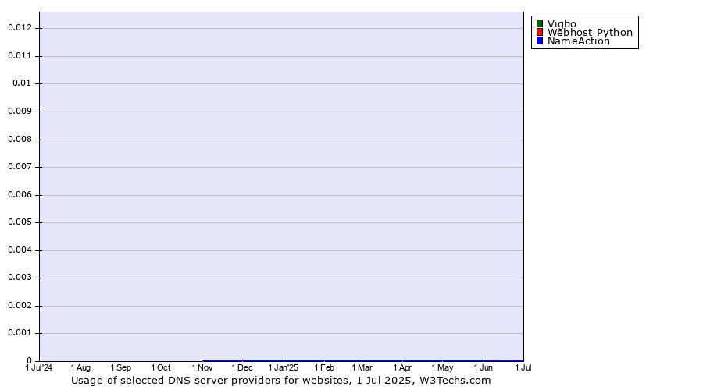This screenshot has height=390, width=703.
Task: Click the 1 Dec x-axis label
Action: pyautogui.click(x=242, y=367)
